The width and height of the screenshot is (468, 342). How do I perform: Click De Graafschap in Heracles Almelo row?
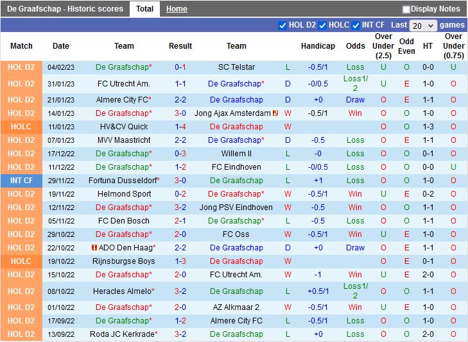coord(236,291)
